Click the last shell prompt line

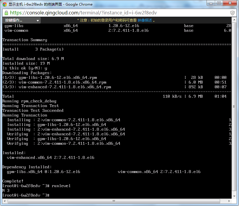pyautogui.click(x=26, y=195)
